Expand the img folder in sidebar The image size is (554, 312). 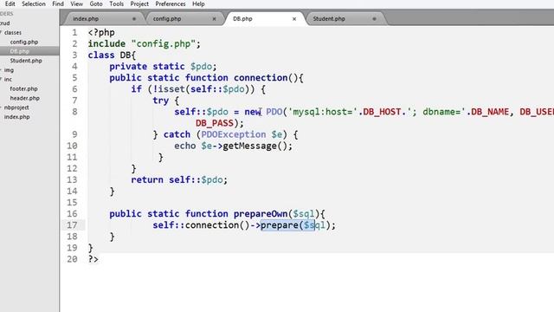2,70
